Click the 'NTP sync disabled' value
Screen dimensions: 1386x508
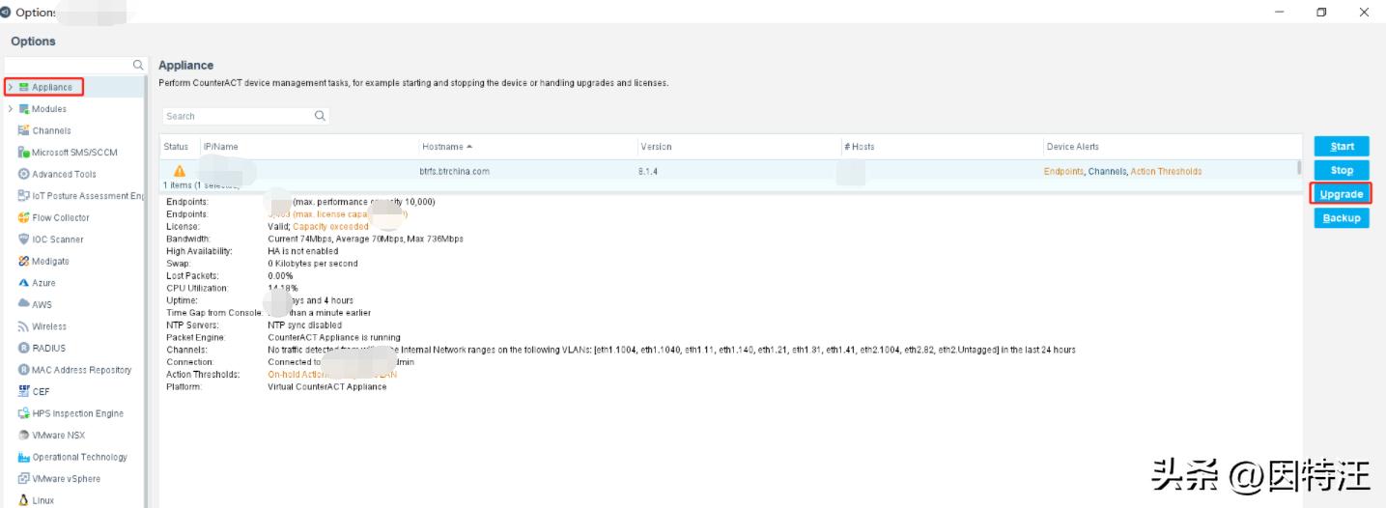pos(304,325)
